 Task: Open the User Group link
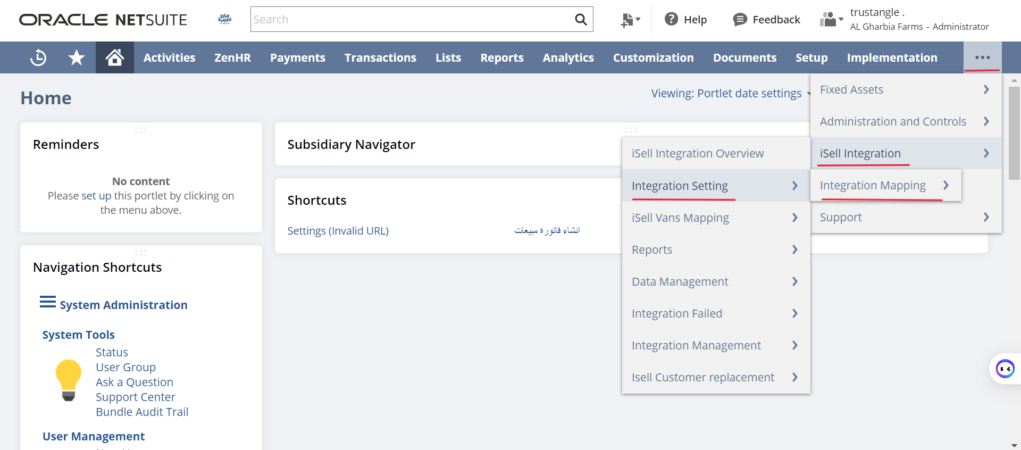(125, 367)
